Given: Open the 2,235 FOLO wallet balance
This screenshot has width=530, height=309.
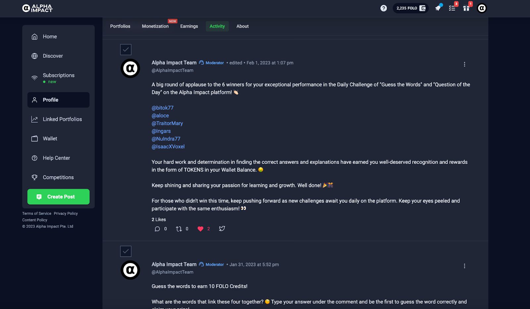Looking at the screenshot, I should click(411, 8).
